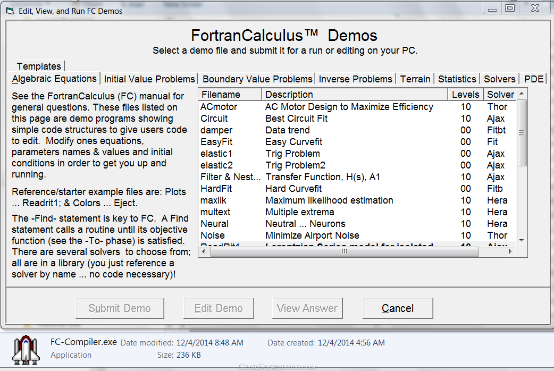Click vertical scrollbar down arrow
Viewport: 554px width, 371px height.
click(522, 240)
